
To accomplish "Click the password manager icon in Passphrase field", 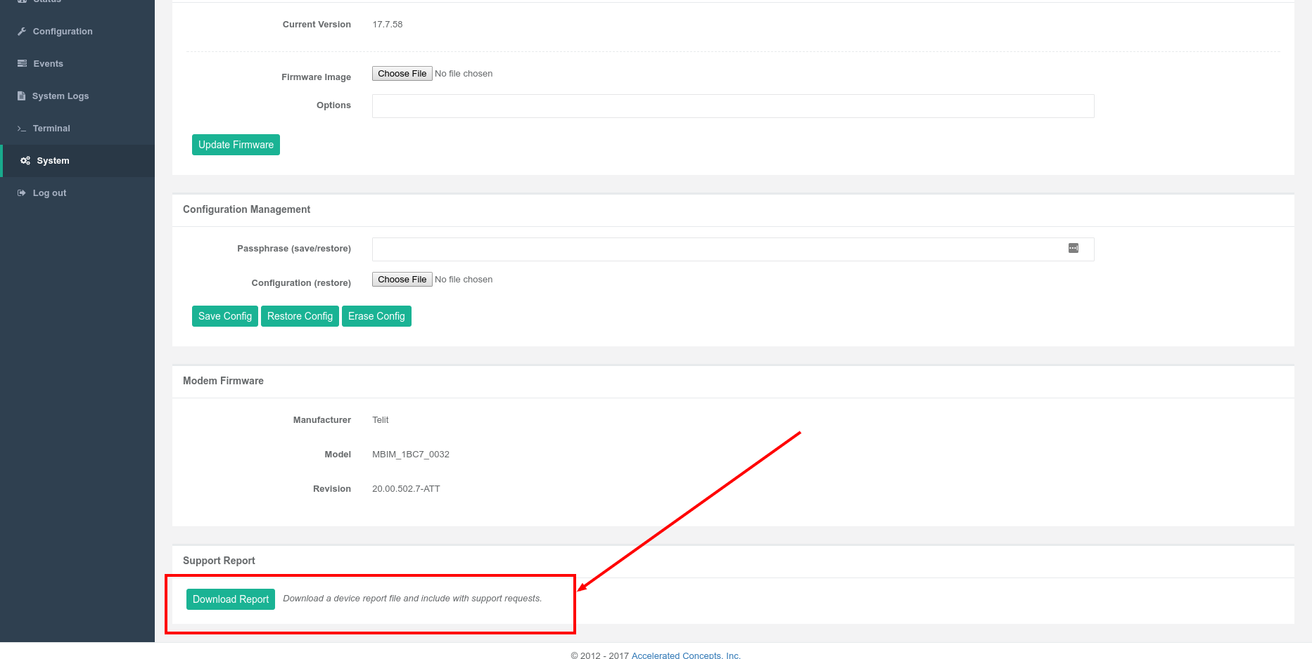I will point(1073,248).
